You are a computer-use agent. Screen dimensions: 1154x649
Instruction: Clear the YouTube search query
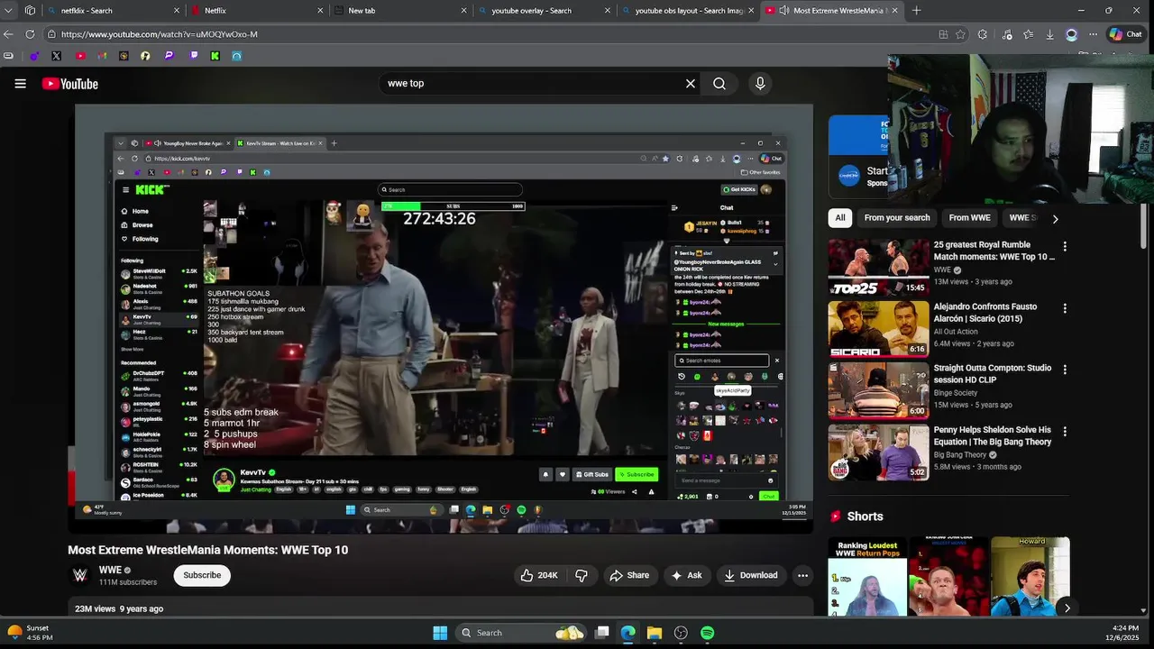(x=691, y=84)
